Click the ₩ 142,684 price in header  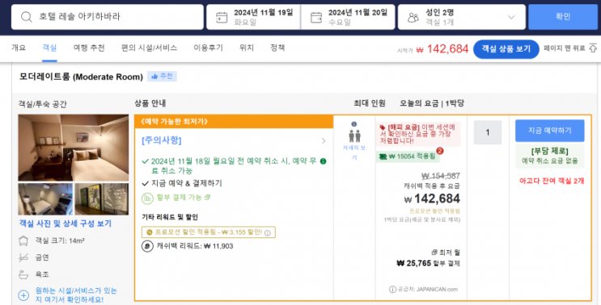click(x=442, y=49)
